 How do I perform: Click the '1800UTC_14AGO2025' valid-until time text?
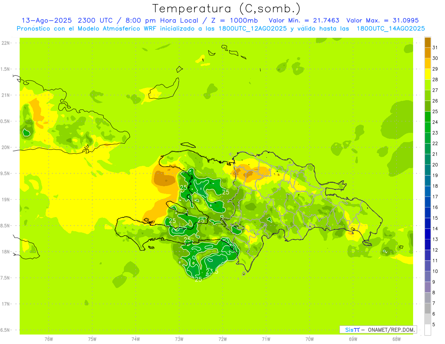[x=390, y=29]
